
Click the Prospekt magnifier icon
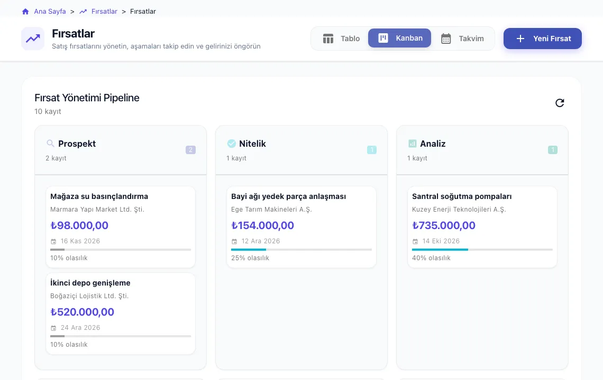50,144
